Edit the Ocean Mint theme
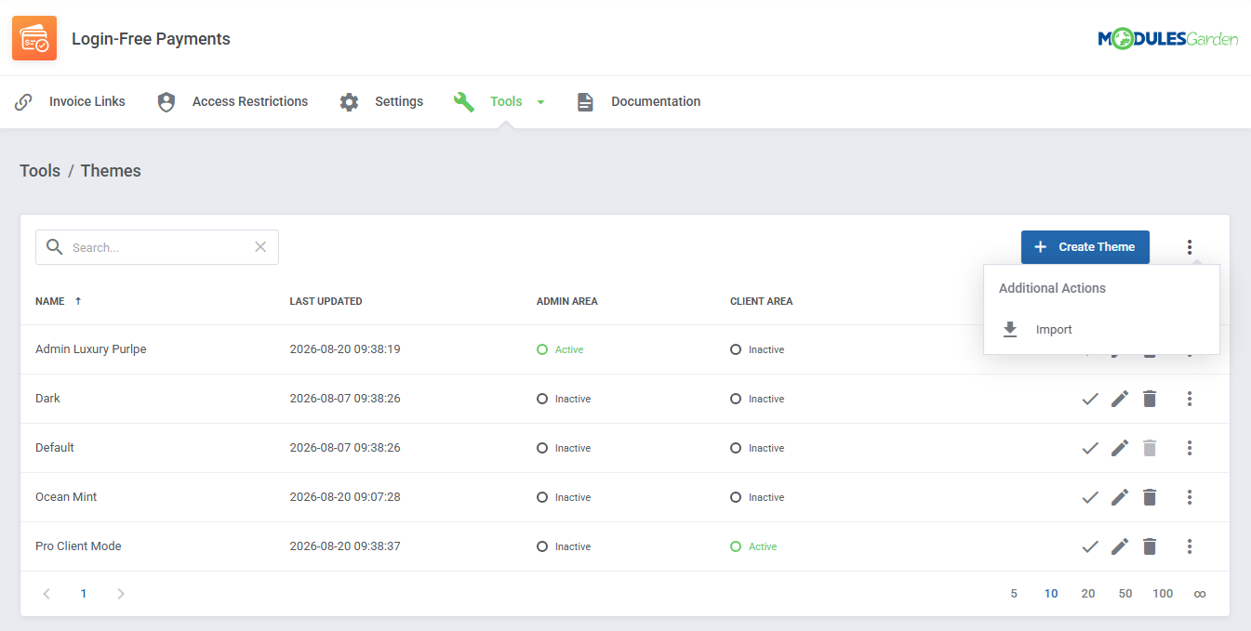The height and width of the screenshot is (631, 1251). [x=1120, y=497]
